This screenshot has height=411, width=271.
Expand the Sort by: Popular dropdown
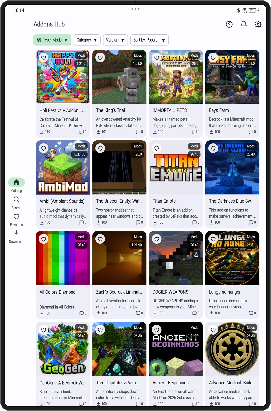click(x=149, y=40)
